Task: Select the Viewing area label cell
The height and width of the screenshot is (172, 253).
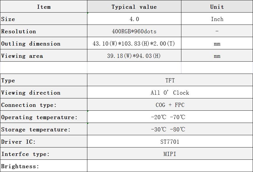Action: click(44, 56)
